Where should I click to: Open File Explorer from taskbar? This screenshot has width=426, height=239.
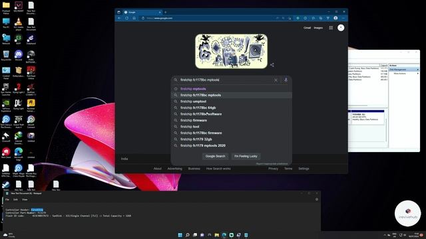[216, 235]
